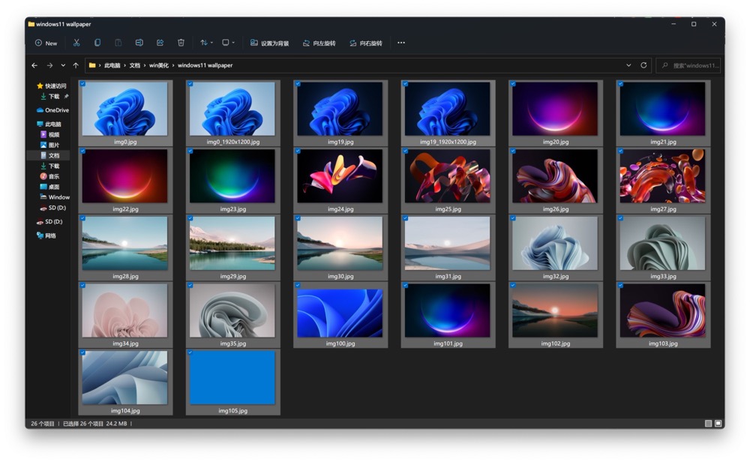The image size is (750, 462).
Task: Click the 向右旋转 rotate right button
Action: pos(365,43)
